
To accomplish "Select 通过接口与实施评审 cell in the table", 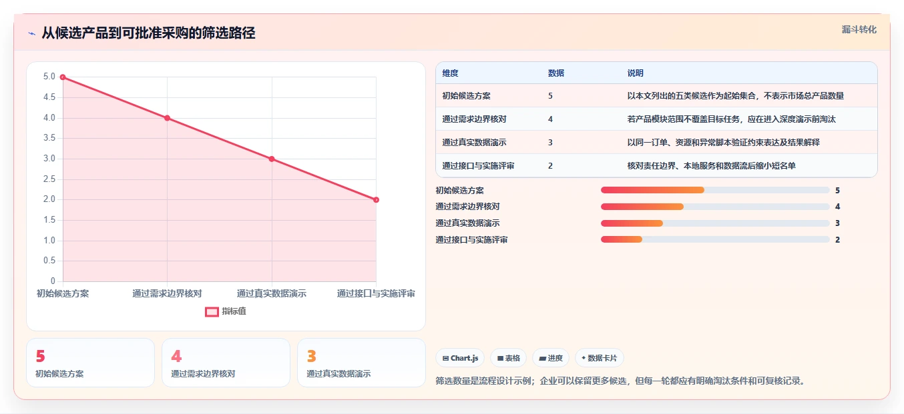I will pyautogui.click(x=479, y=165).
